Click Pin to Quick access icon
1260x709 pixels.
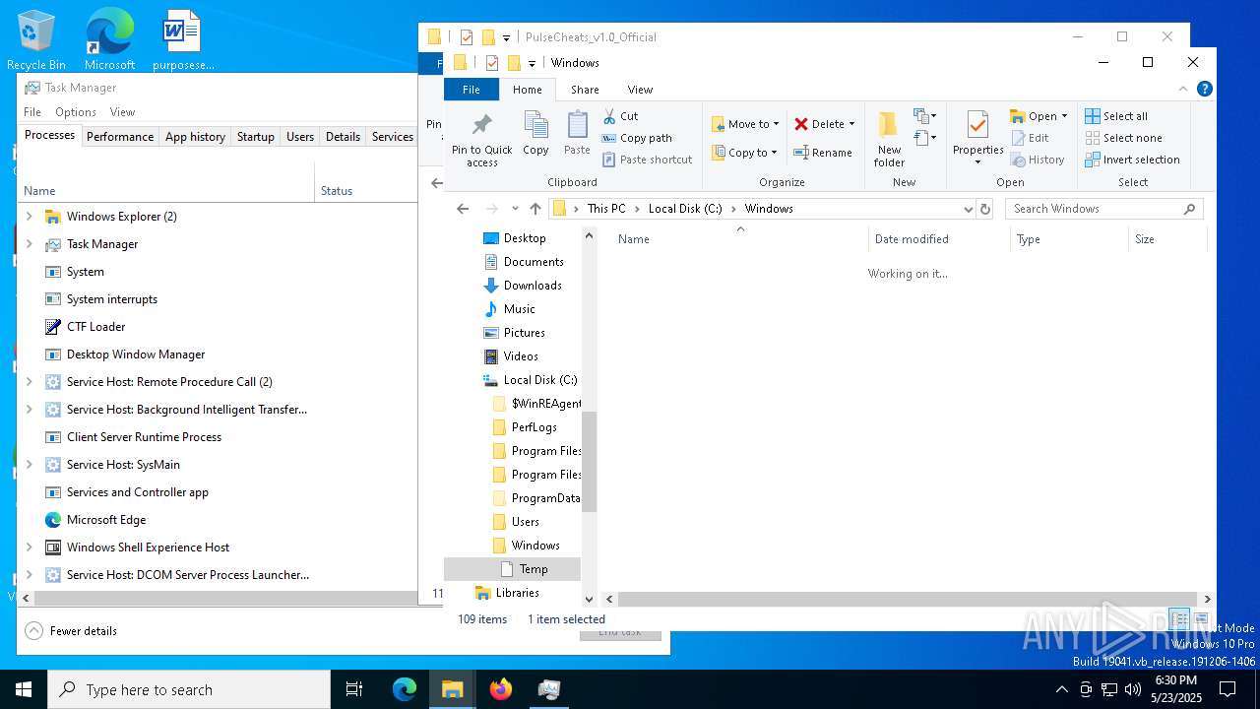point(481,126)
